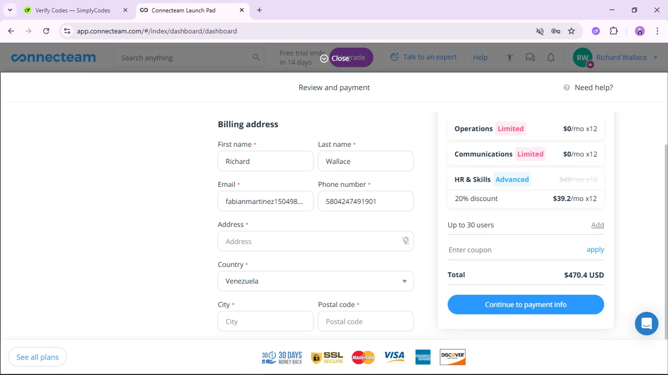This screenshot has width=668, height=375.
Task: Click the Billing address heading
Action: point(248,125)
